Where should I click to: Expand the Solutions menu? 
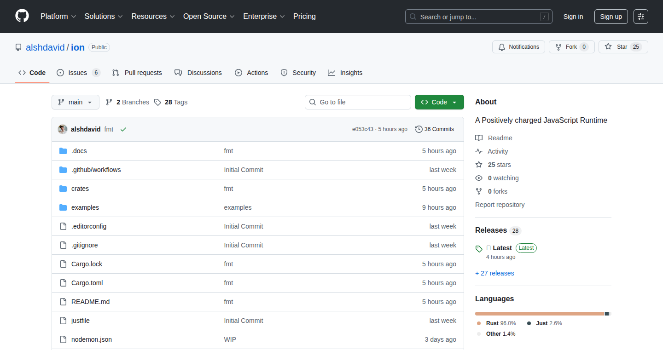(104, 16)
